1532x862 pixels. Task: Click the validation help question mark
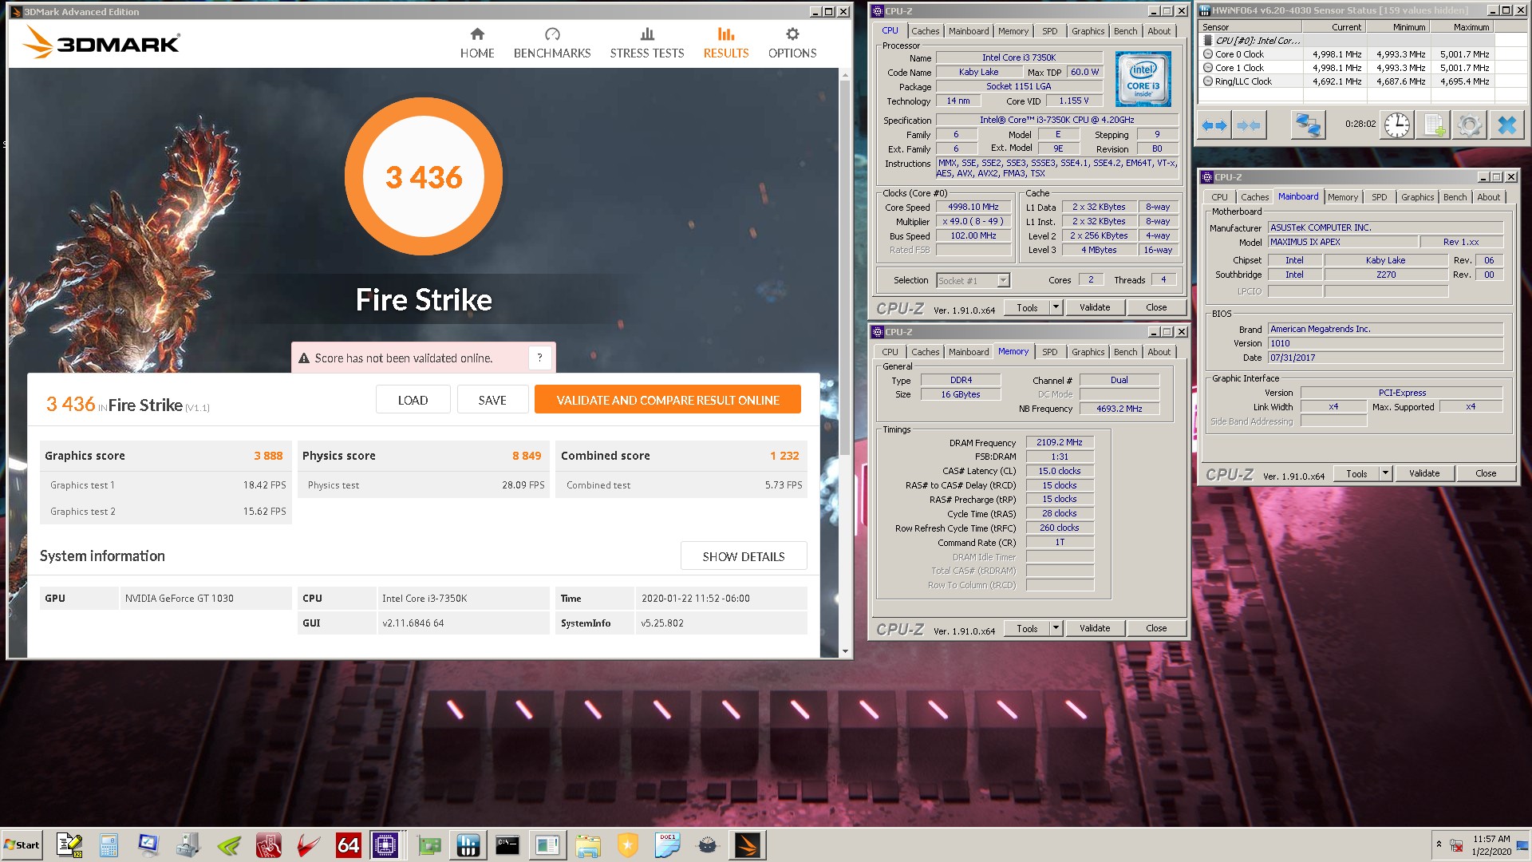[x=540, y=358]
